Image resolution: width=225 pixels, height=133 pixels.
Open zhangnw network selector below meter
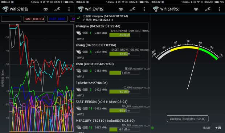coord(188,119)
